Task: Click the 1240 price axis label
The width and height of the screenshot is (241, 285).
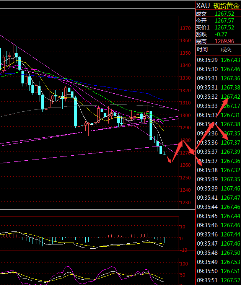Action: click(185, 190)
